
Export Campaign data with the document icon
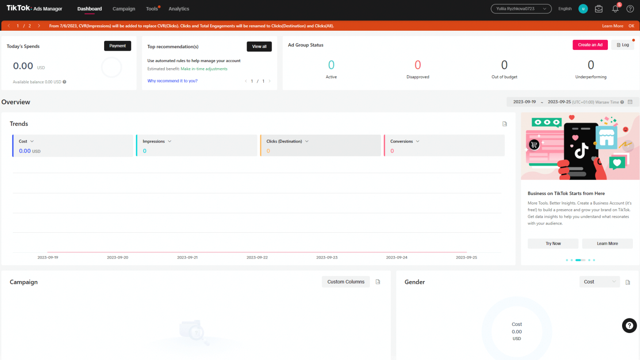pos(377,281)
